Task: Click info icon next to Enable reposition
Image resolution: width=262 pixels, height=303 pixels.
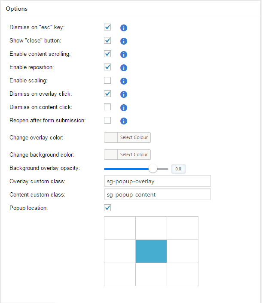Action: click(124, 68)
